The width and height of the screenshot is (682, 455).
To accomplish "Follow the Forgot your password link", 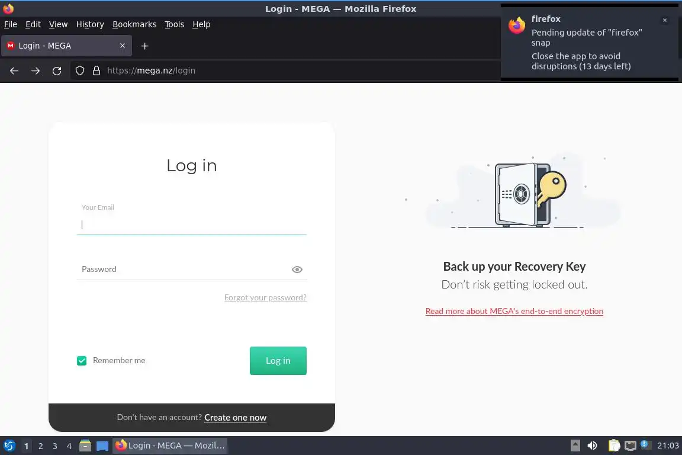I will pyautogui.click(x=265, y=298).
